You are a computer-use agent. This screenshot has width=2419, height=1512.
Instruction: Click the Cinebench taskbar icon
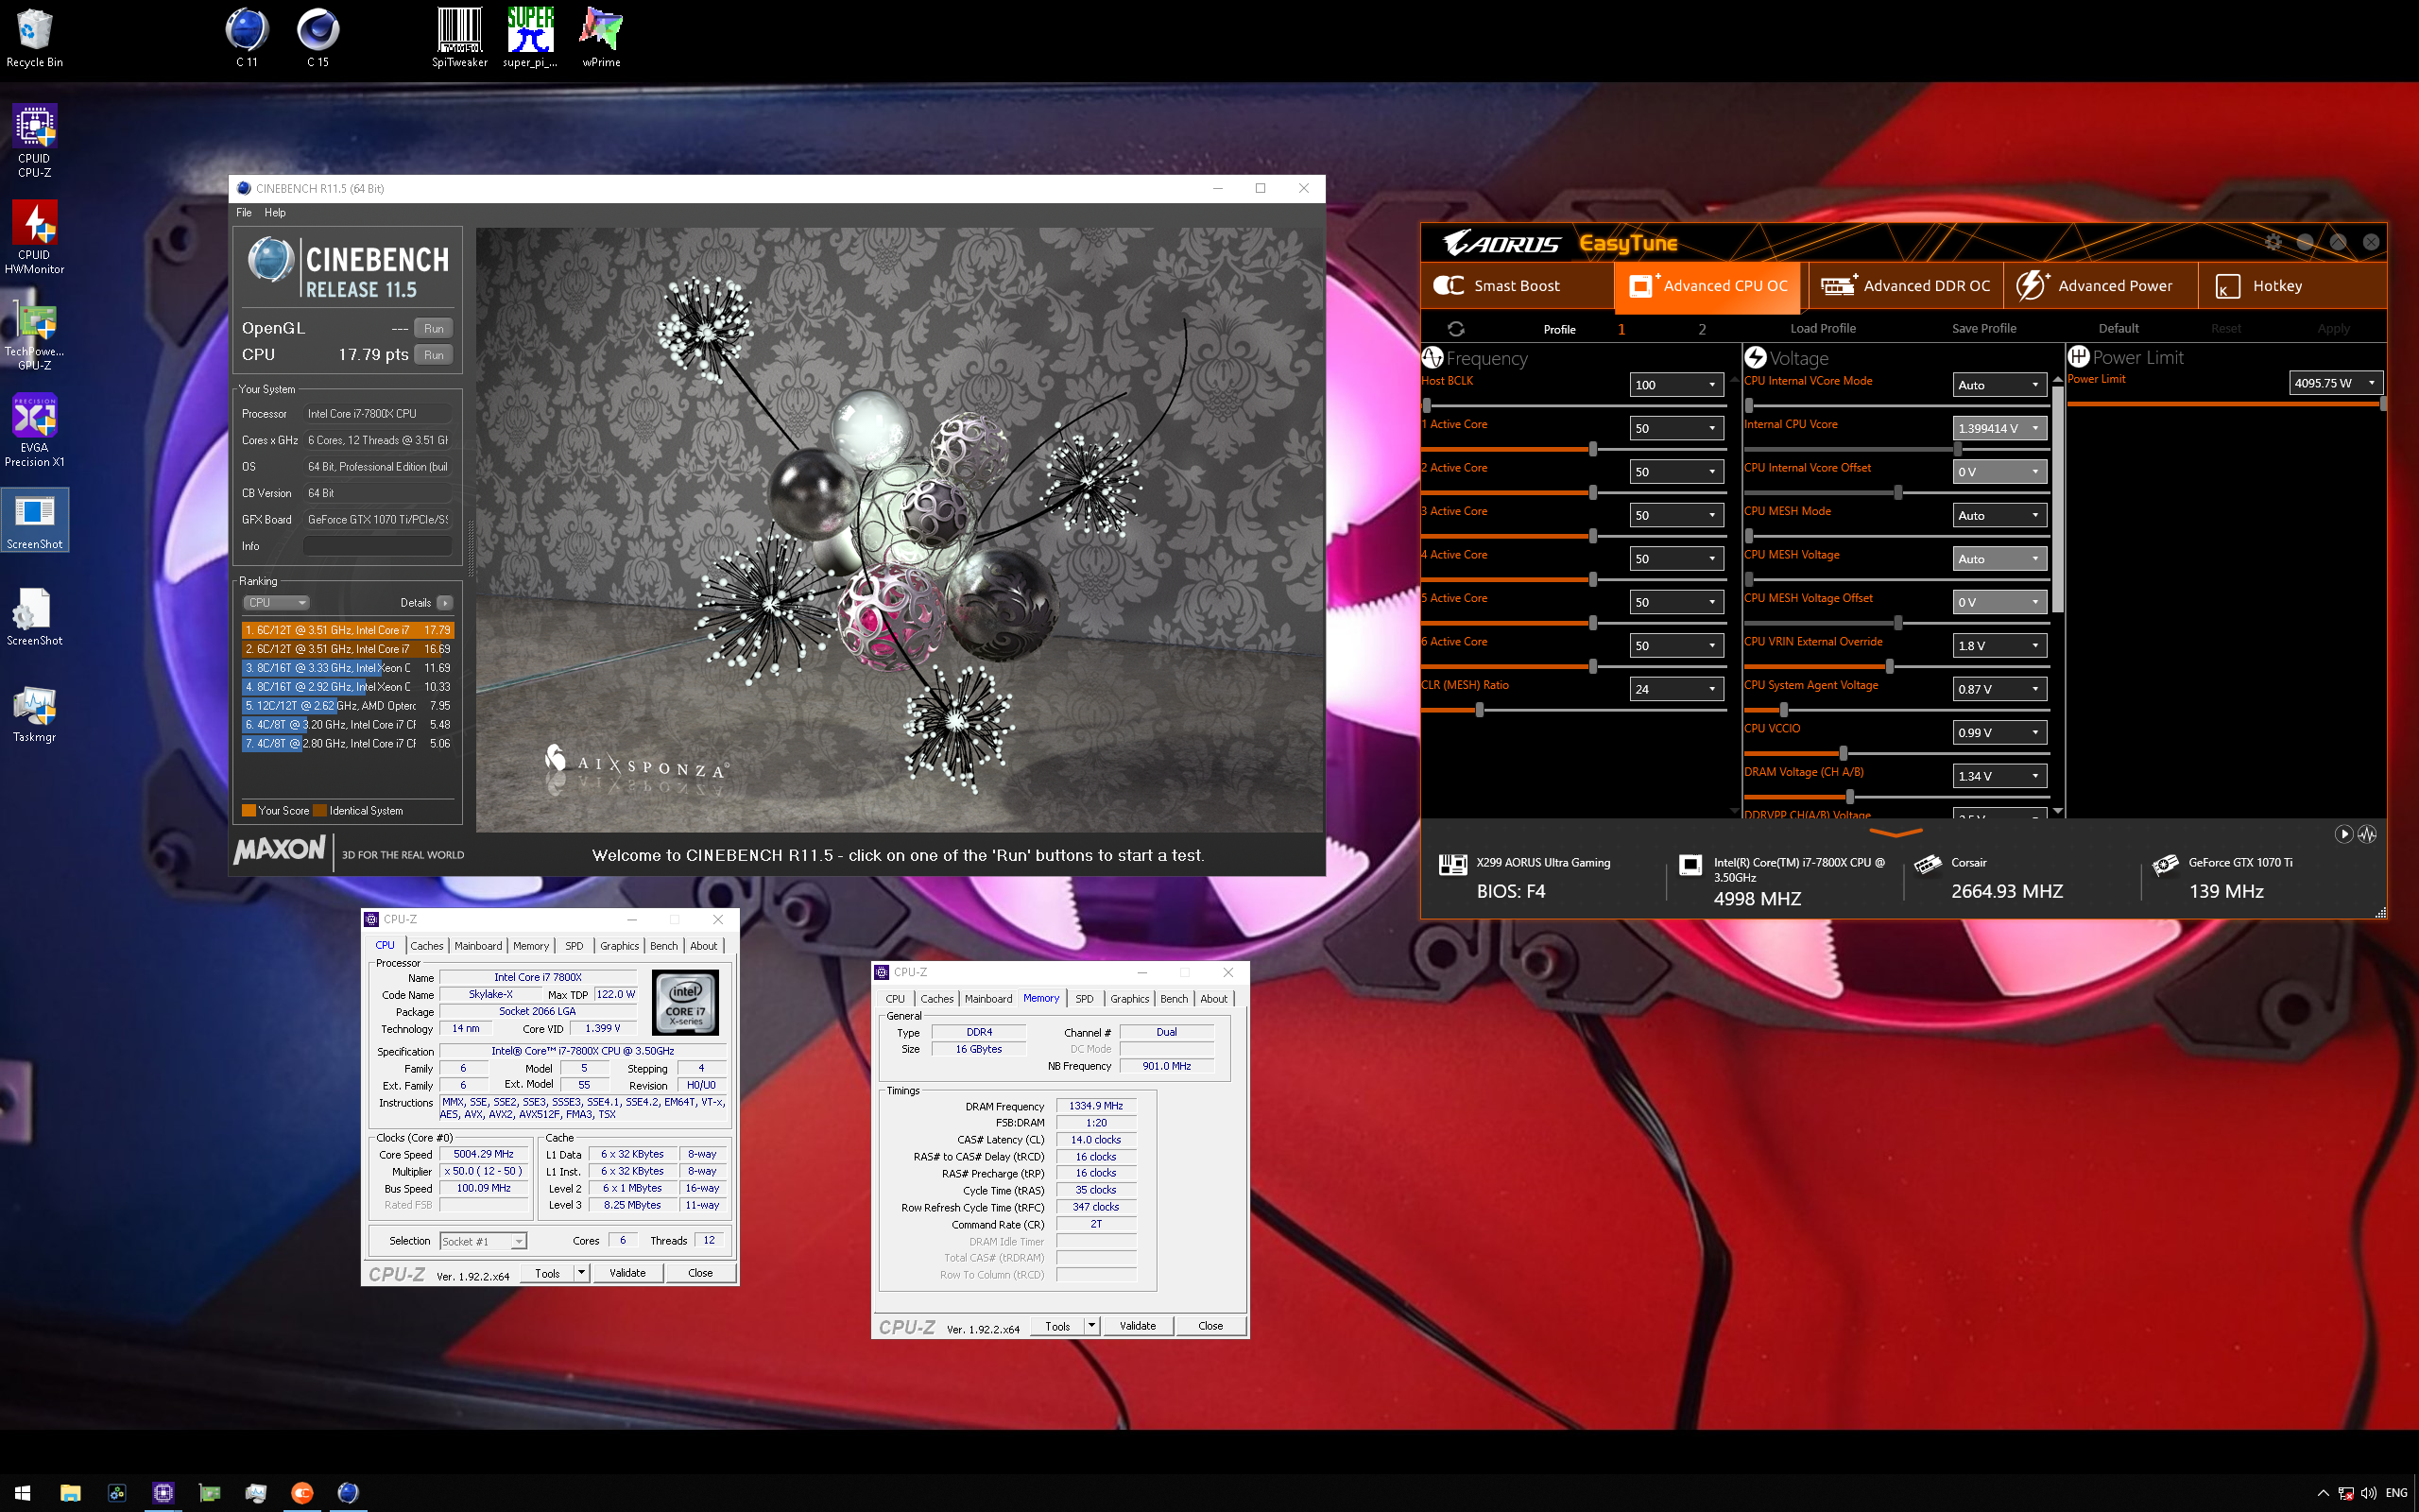pyautogui.click(x=348, y=1492)
